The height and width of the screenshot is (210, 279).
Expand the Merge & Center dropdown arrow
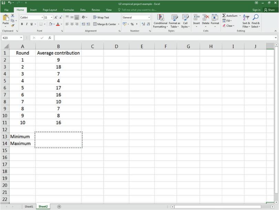coord(119,24)
